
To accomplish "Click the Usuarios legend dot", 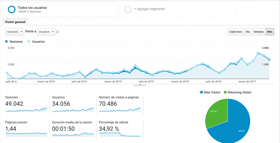I will tap(29, 42).
